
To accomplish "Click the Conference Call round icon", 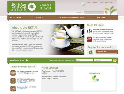I will (x=13, y=89).
